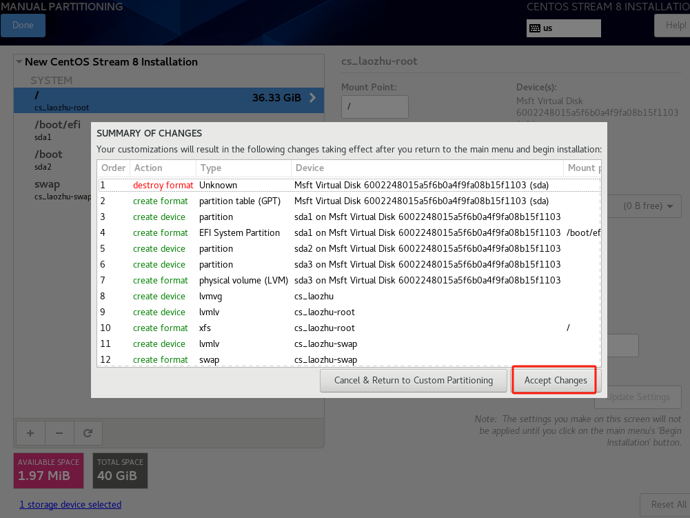The height and width of the screenshot is (518, 690).
Task: Click the blue Done button
Action: [x=23, y=26]
